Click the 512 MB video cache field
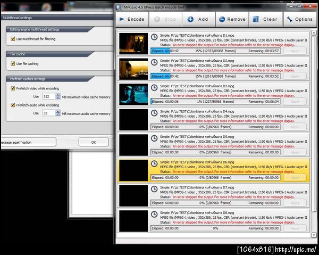319x255 pixels. pyautogui.click(x=49, y=96)
